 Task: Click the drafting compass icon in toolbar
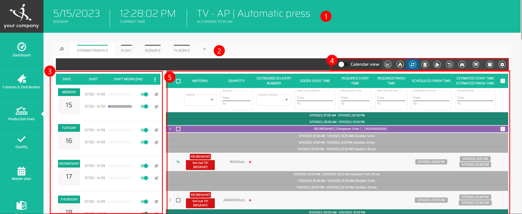(400, 64)
